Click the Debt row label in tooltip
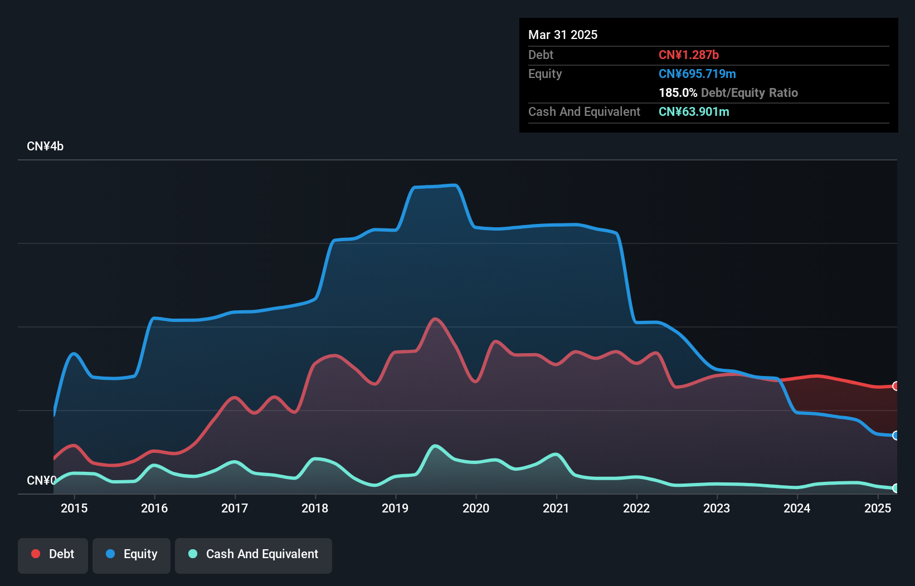Viewport: 915px width, 586px height. pos(541,55)
